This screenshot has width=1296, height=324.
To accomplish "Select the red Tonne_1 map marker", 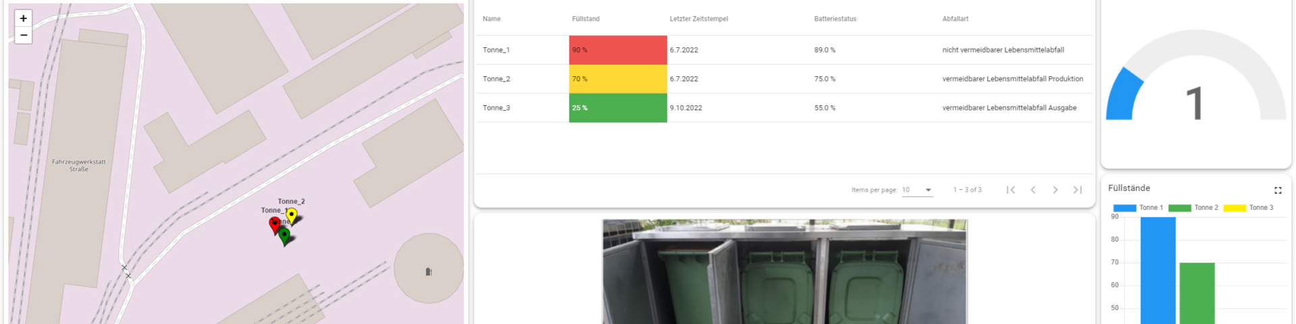I will tap(275, 225).
